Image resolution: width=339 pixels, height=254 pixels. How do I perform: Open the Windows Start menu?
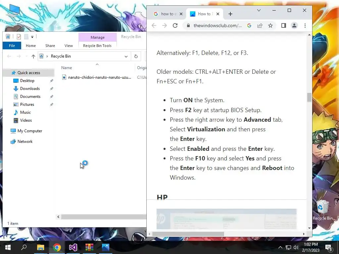point(8,247)
